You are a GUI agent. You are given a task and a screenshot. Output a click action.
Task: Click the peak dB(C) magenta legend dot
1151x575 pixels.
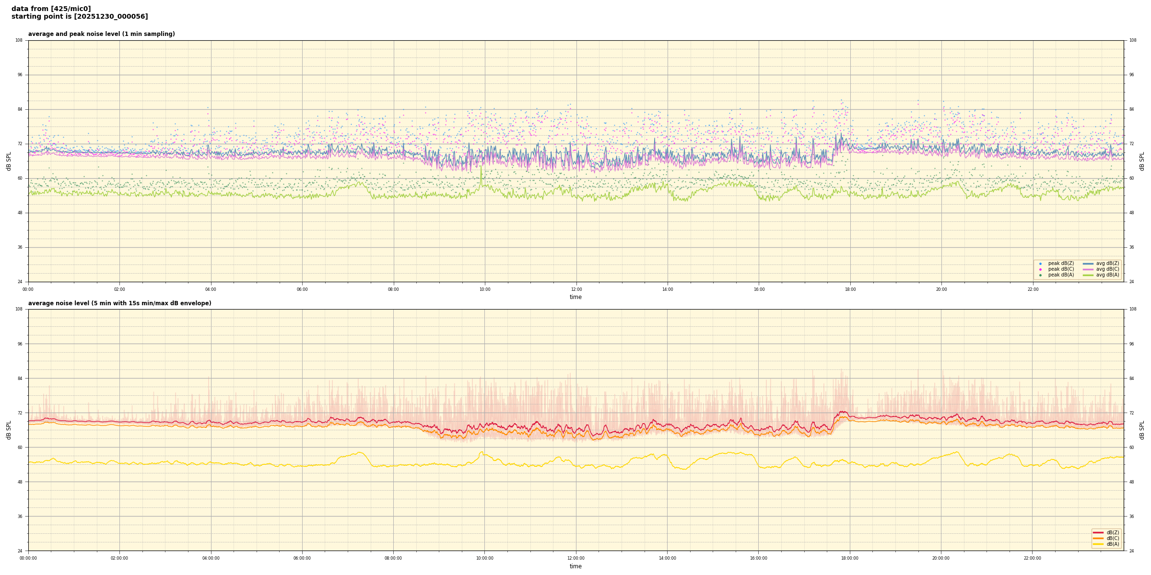[x=1040, y=269]
